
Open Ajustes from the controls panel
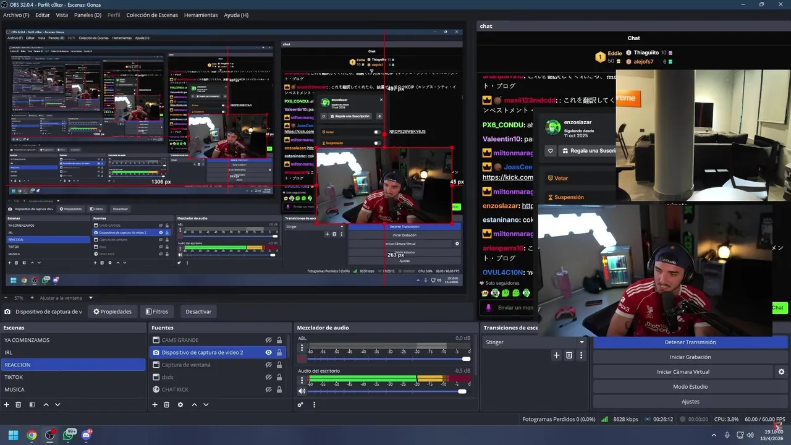[x=690, y=402]
